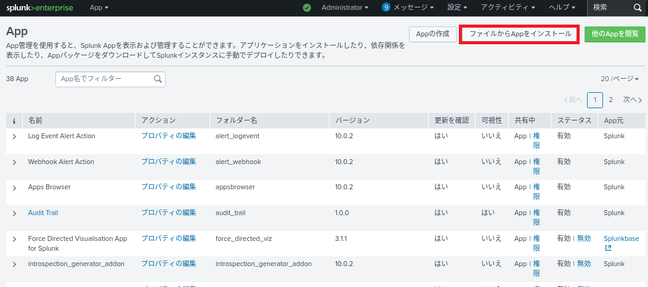Screen dimensions: 648x287
Task: Open the App menu in top bar
Action: [99, 7]
